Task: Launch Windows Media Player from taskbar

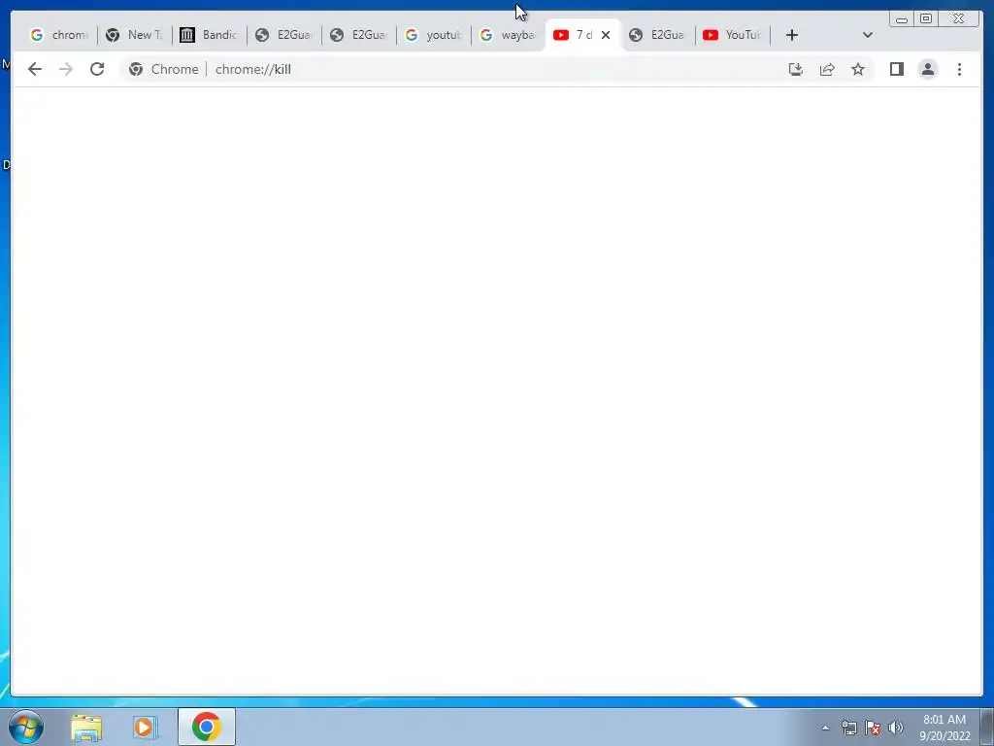Action: click(144, 727)
